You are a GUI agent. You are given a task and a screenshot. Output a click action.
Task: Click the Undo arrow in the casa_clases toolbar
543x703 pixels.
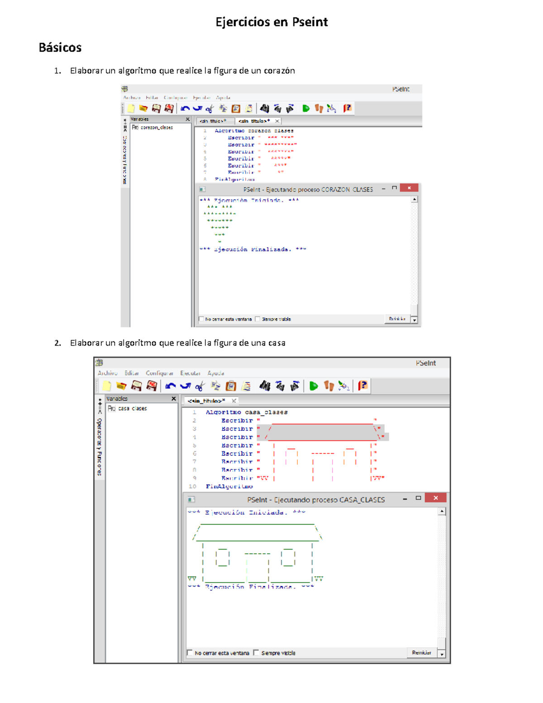pos(170,386)
